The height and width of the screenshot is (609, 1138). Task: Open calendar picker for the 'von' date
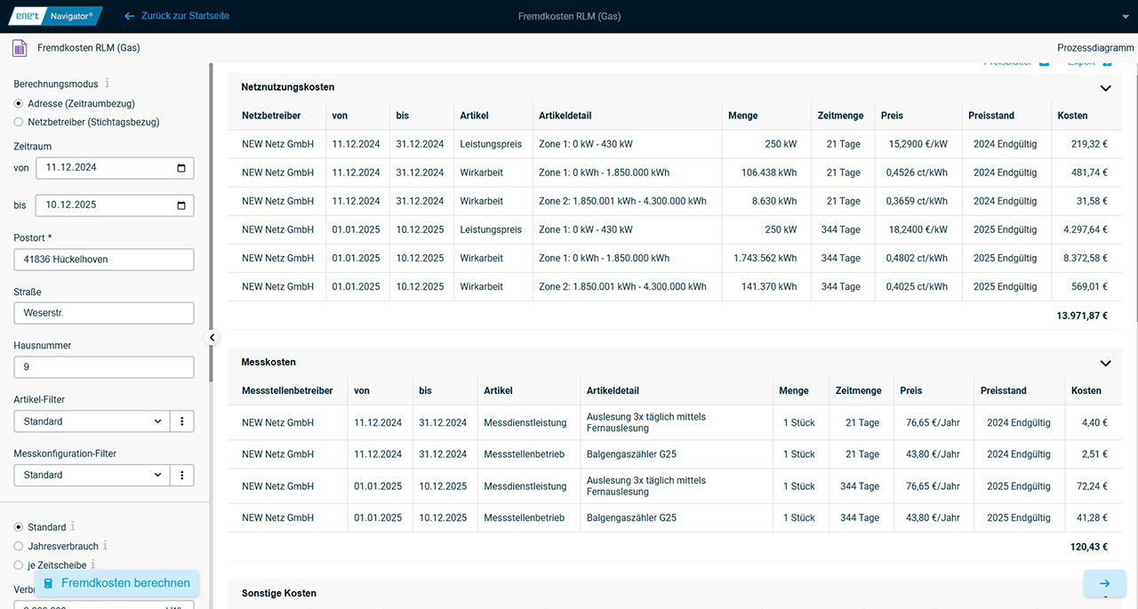[181, 167]
